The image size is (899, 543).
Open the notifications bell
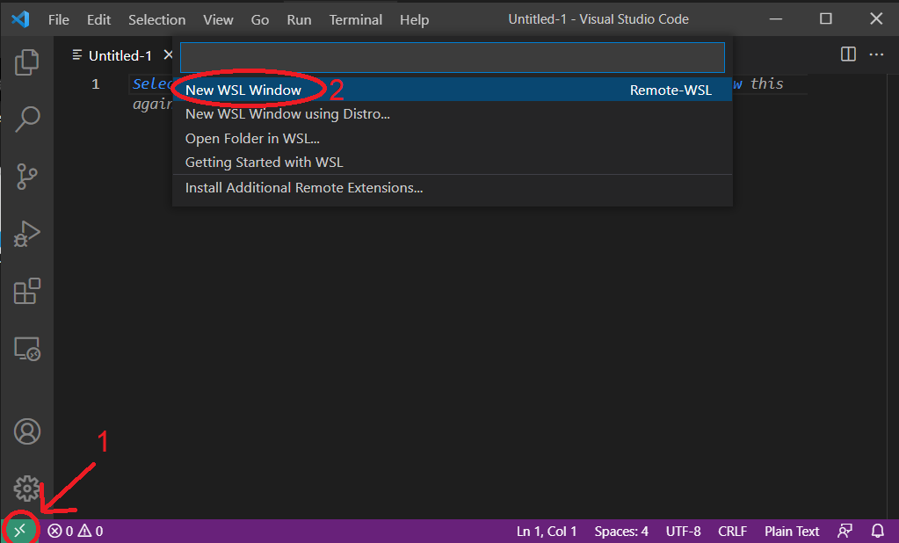877,531
